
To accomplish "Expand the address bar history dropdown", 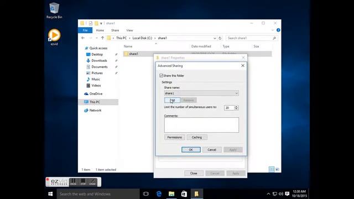I will pyautogui.click(x=215, y=38).
